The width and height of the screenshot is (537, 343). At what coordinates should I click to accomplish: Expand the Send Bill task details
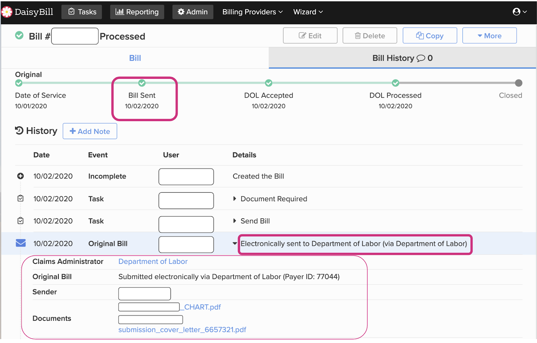(235, 221)
